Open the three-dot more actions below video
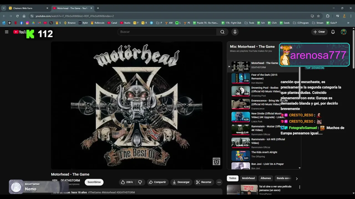This screenshot has width=355, height=199. [x=219, y=182]
